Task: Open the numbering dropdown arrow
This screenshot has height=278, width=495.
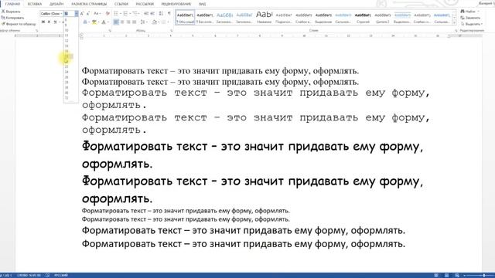Action: tap(130, 14)
